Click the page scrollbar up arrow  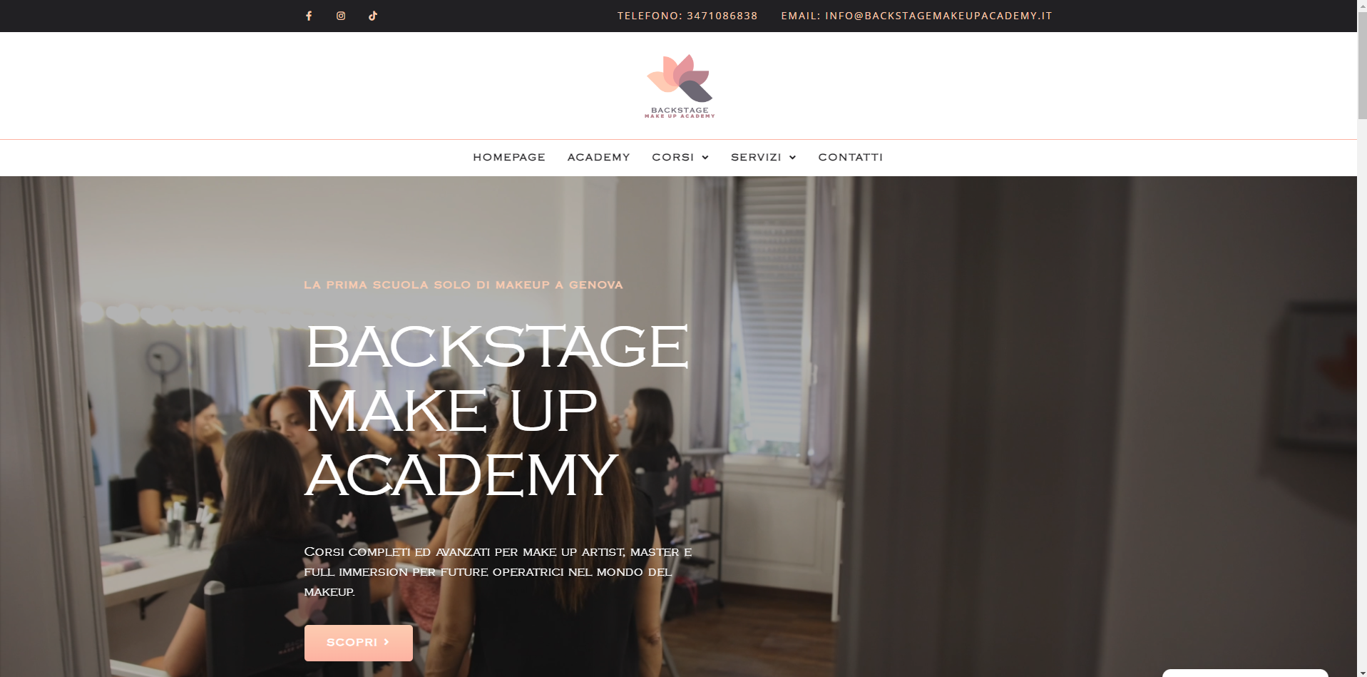click(1362, 4)
